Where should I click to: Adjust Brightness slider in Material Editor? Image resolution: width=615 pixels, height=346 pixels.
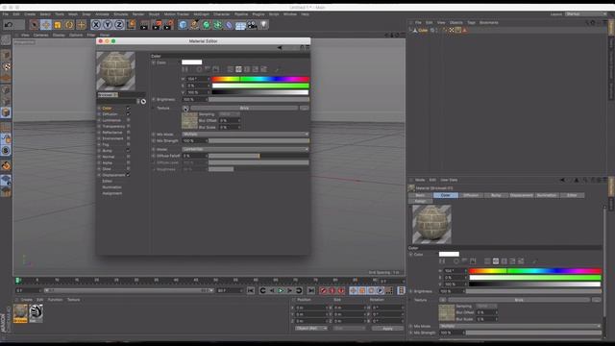(x=258, y=100)
